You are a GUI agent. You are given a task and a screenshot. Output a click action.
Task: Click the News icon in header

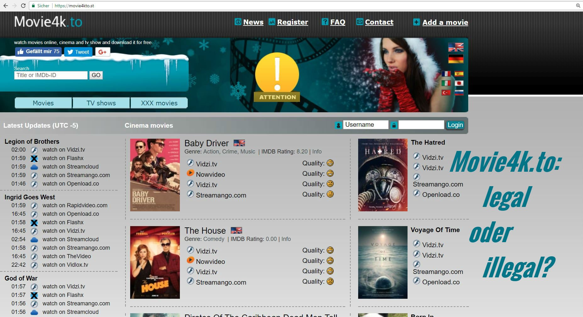pos(238,22)
